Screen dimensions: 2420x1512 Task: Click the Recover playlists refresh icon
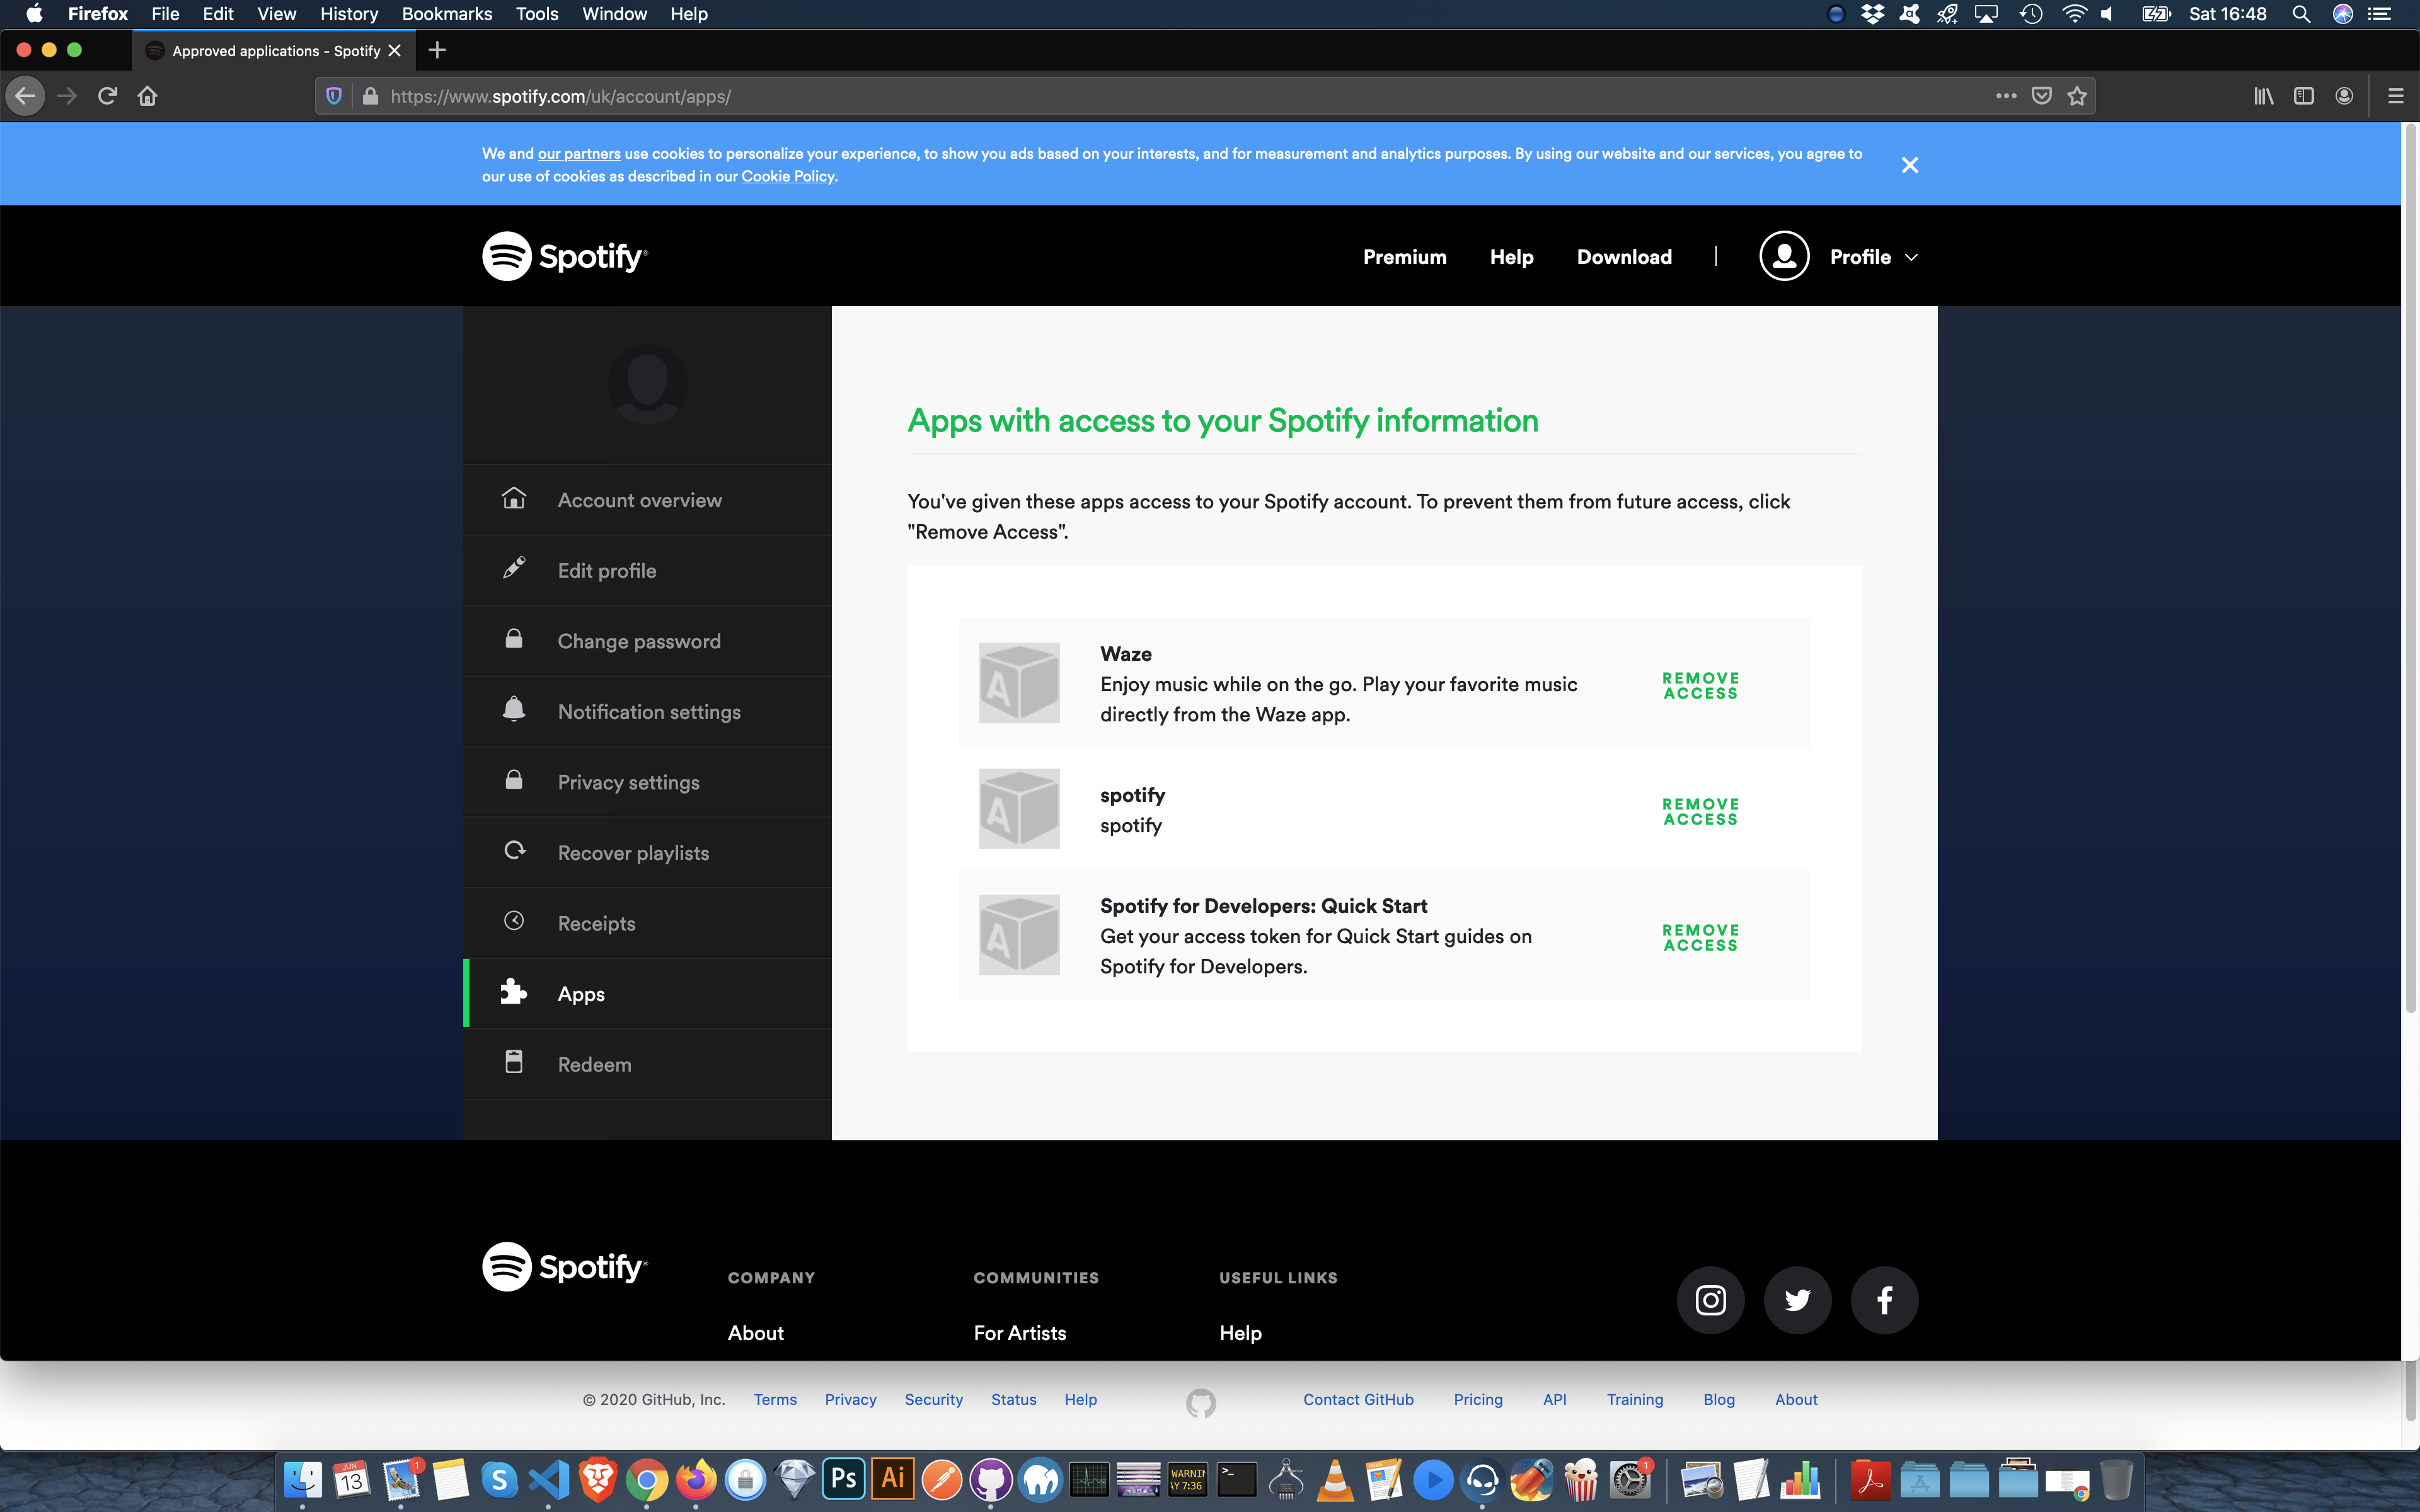point(514,850)
